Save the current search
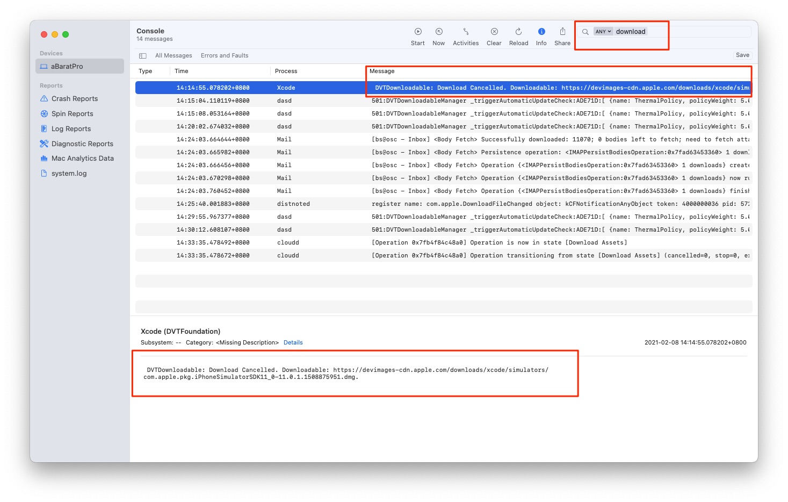Viewport: 788px width, 502px height. pyautogui.click(x=742, y=55)
